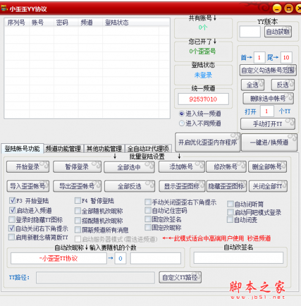Click the 导出歪歪帐号 button
This screenshot has width=301, height=306.
click(x=77, y=186)
